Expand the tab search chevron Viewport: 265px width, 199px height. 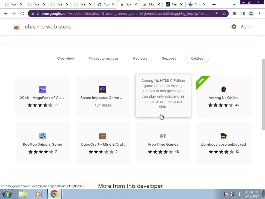[234, 4]
